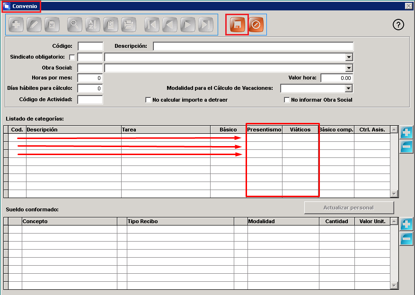Viewport: 415px width, 295px height.
Task: Click the Actualizar personal button
Action: pyautogui.click(x=349, y=208)
